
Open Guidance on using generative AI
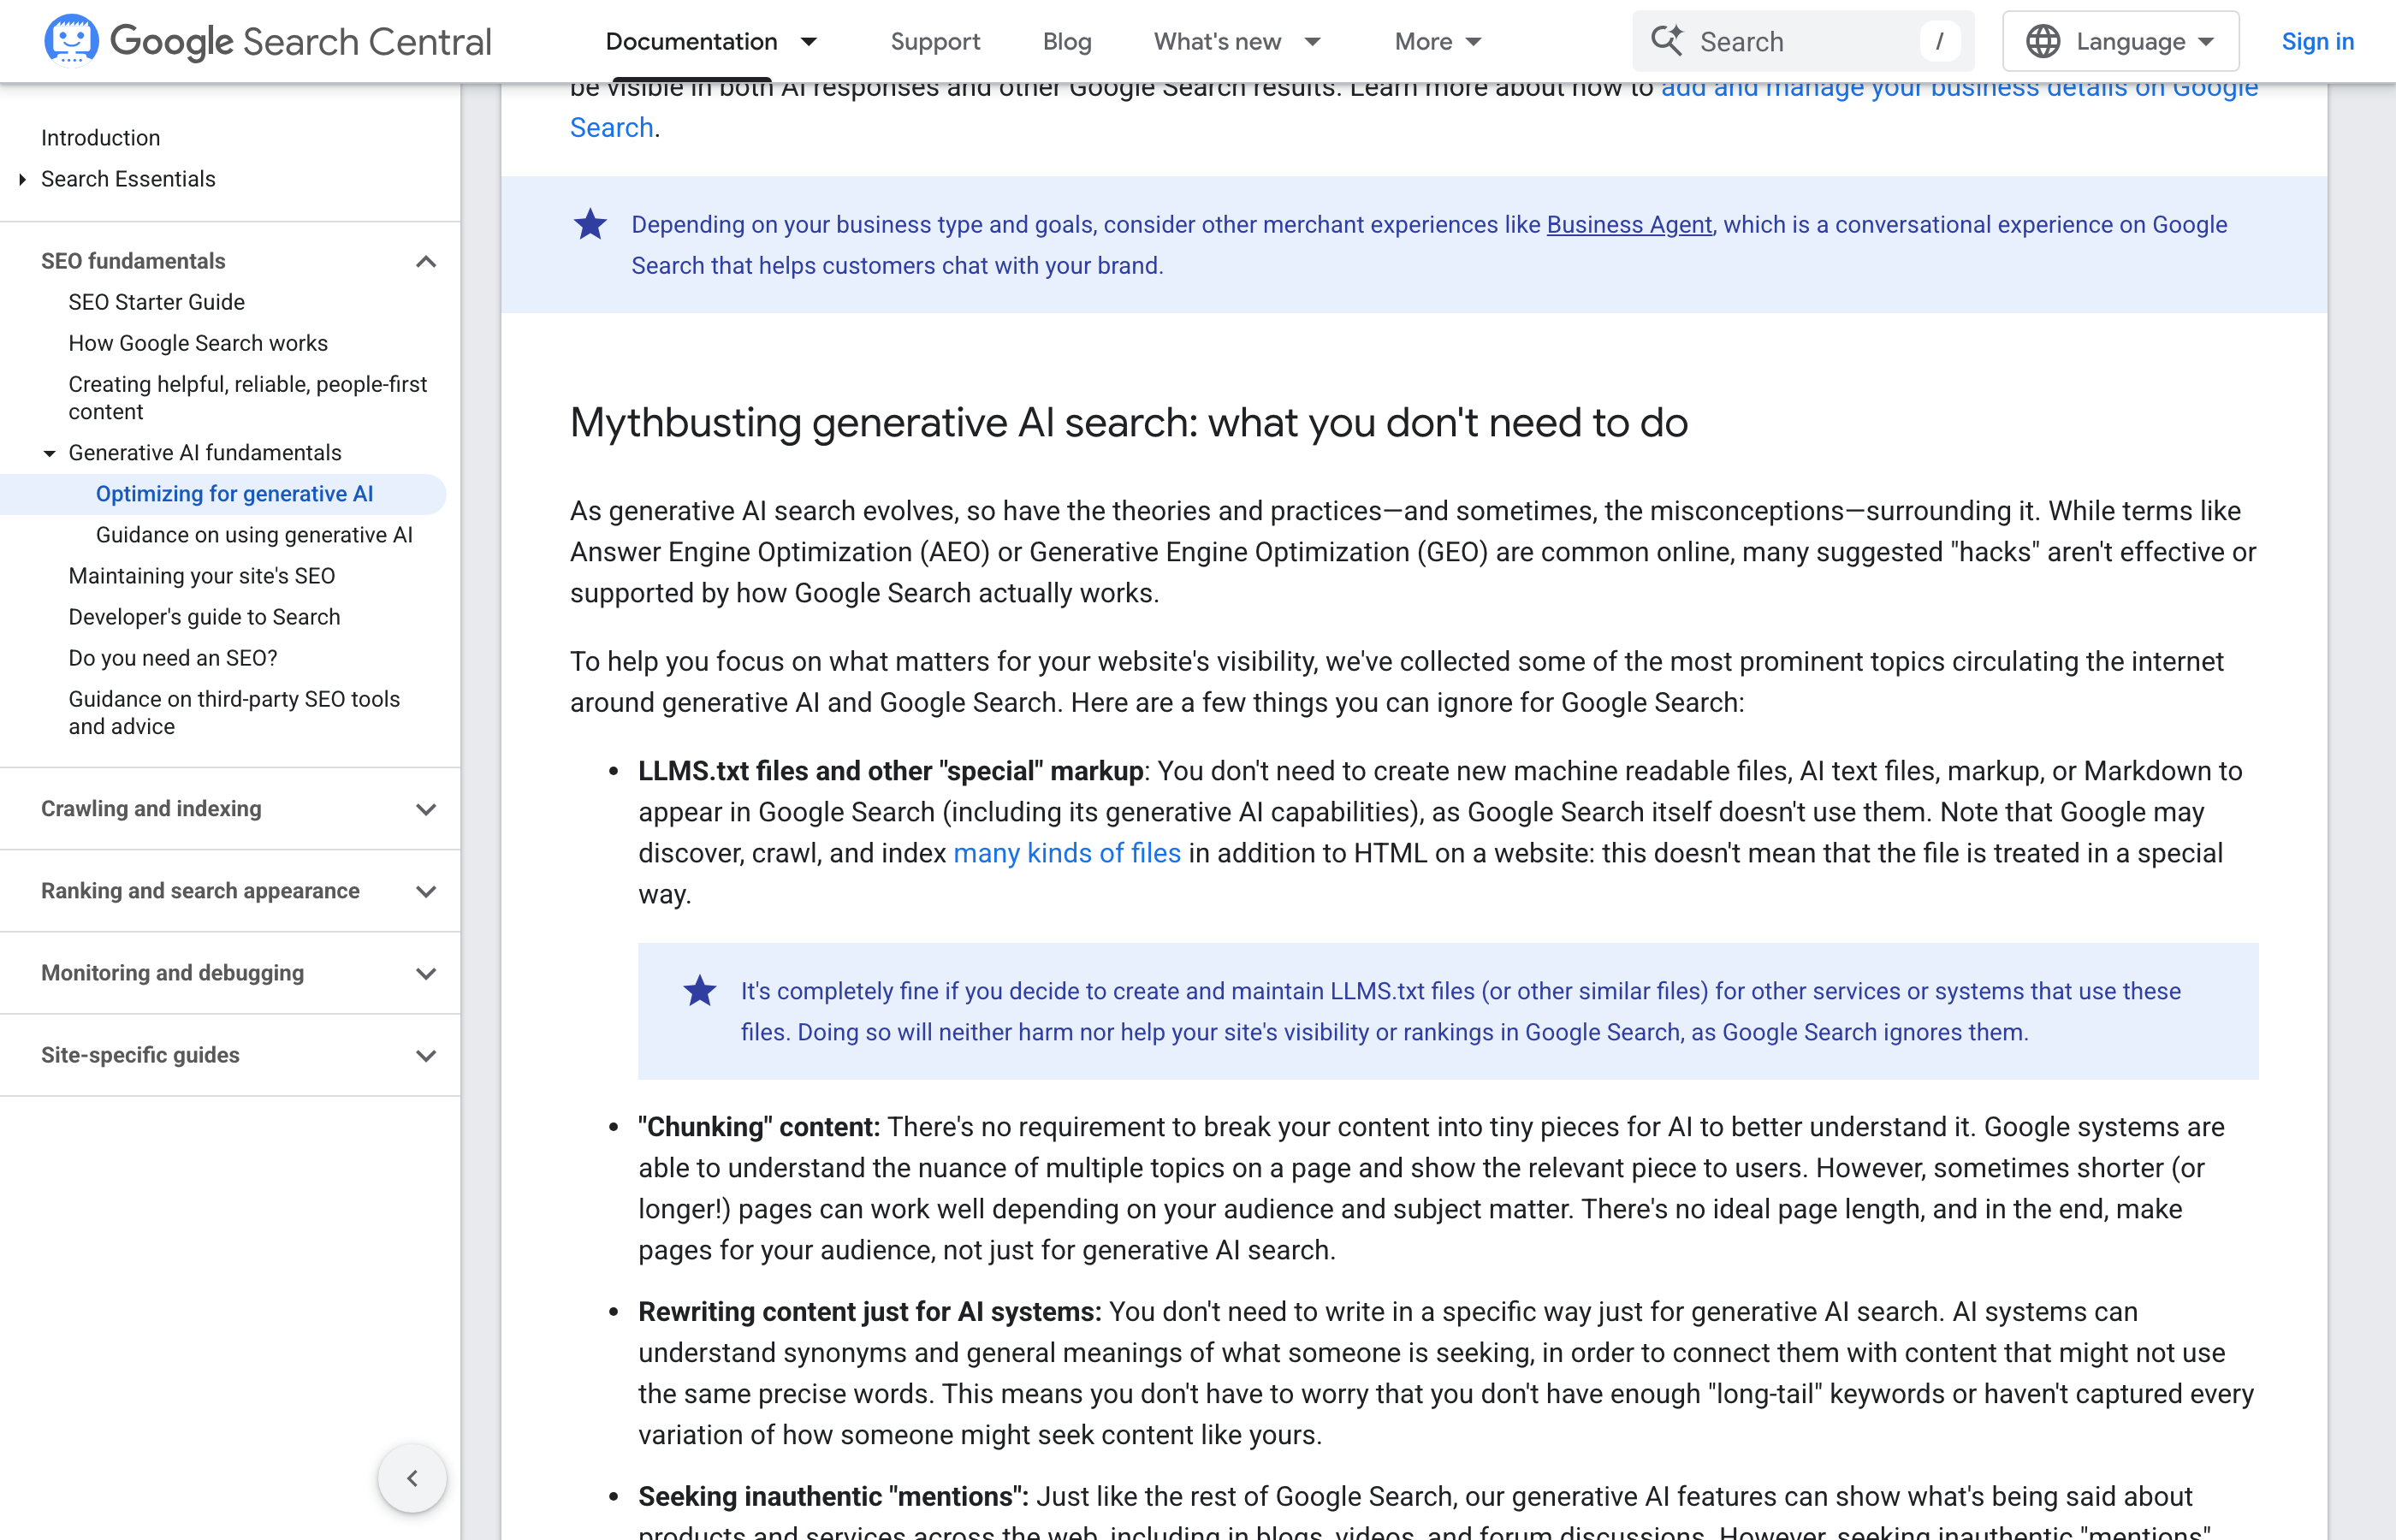click(x=254, y=535)
